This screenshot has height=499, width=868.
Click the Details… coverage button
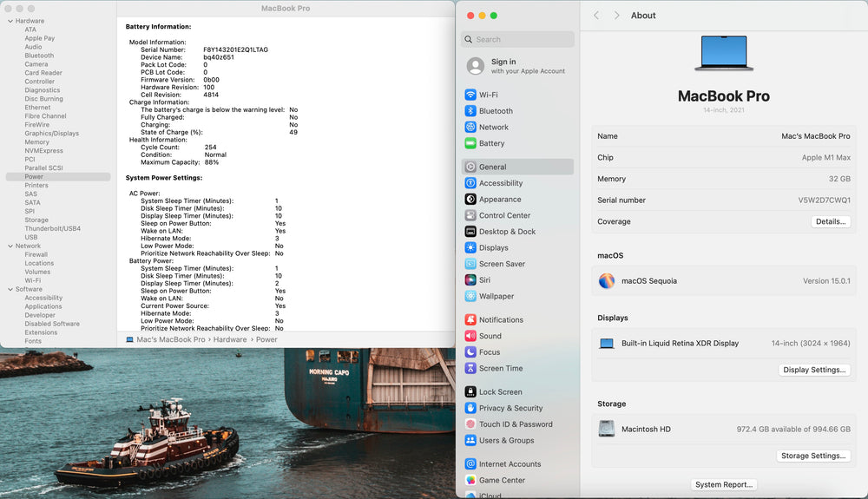(831, 221)
